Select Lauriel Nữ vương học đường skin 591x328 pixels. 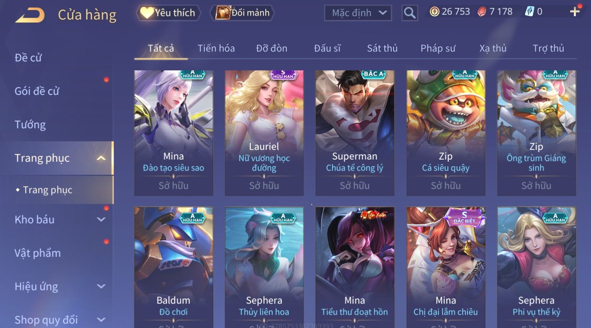pyautogui.click(x=264, y=133)
